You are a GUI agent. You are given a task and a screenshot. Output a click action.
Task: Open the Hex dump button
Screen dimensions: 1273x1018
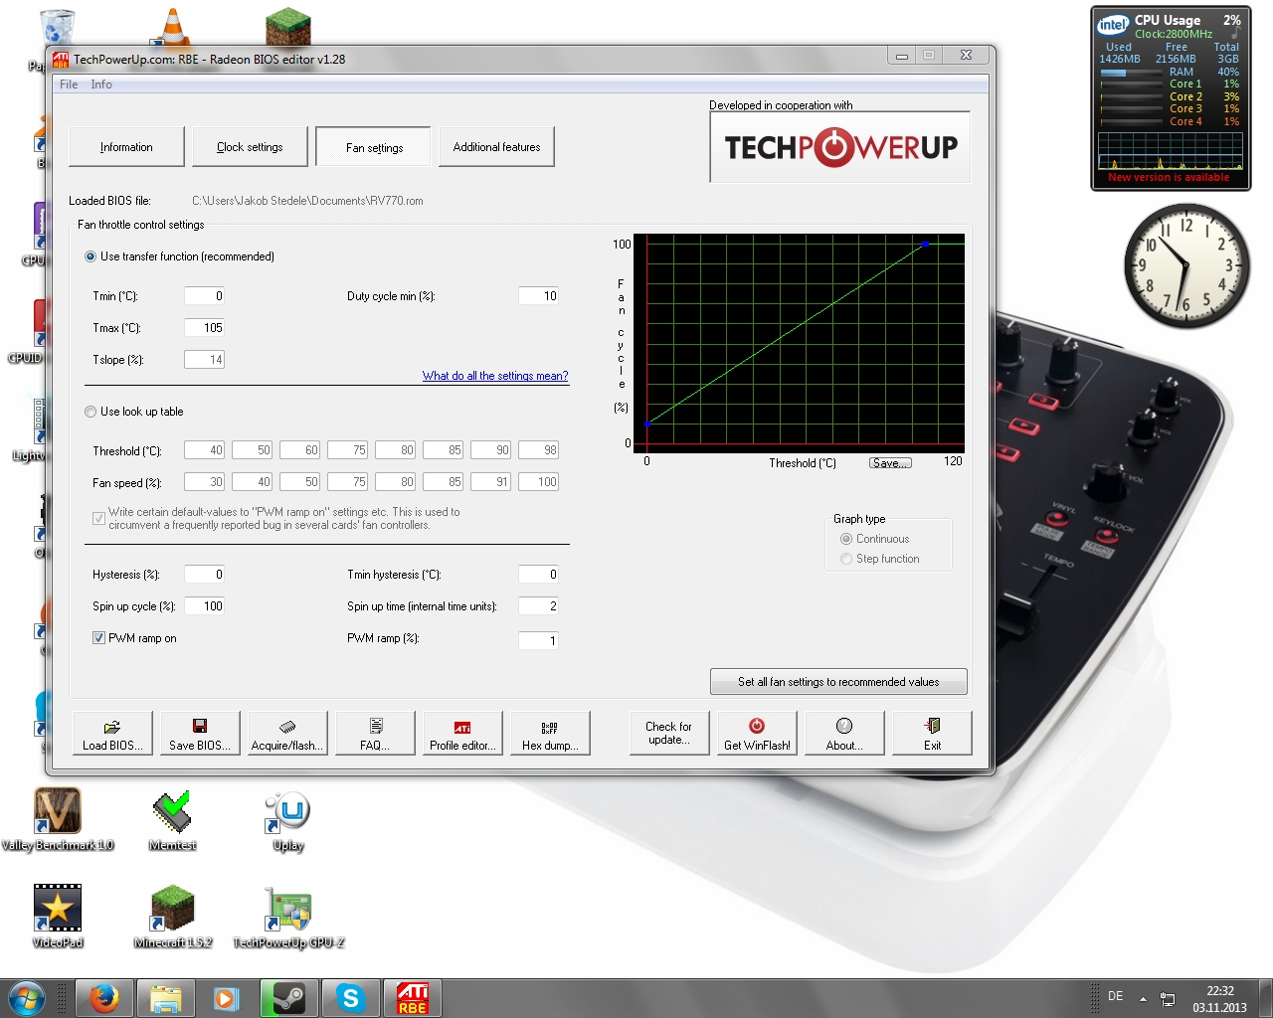(x=550, y=734)
